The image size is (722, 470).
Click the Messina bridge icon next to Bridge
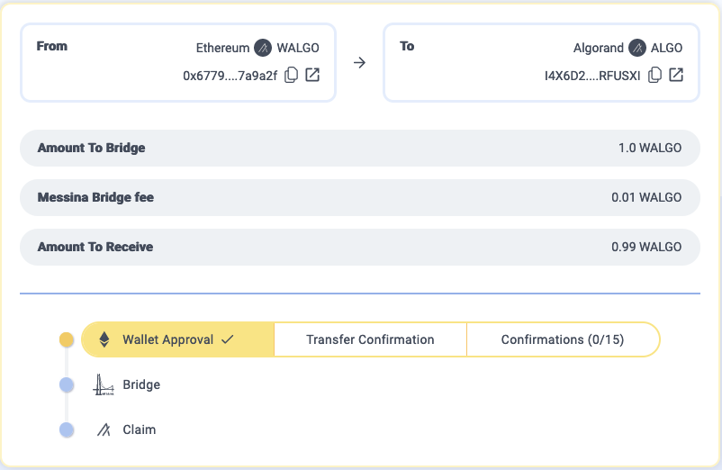(104, 384)
